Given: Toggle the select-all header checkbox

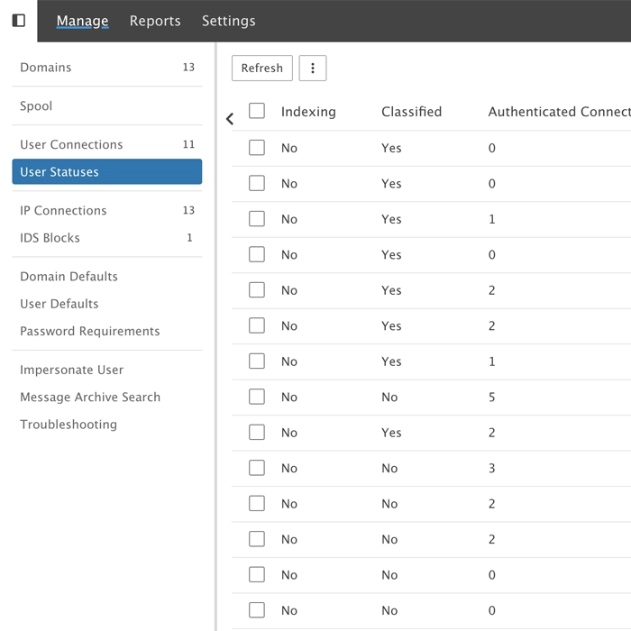Looking at the screenshot, I should click(x=257, y=111).
